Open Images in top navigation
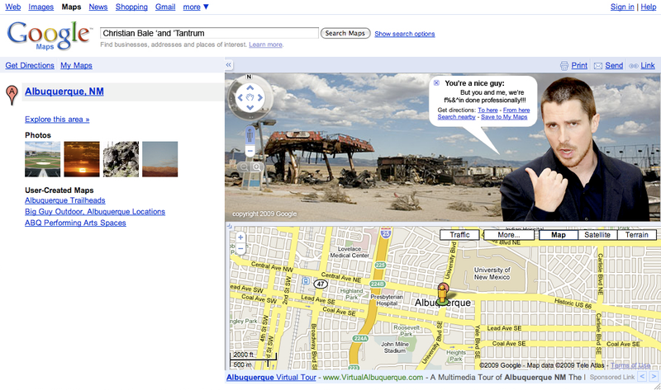661x390 pixels. coord(40,7)
